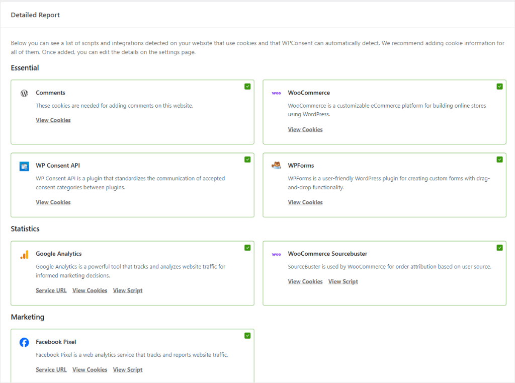
Task: Open View Cookies under WooCommerce
Action: point(305,129)
